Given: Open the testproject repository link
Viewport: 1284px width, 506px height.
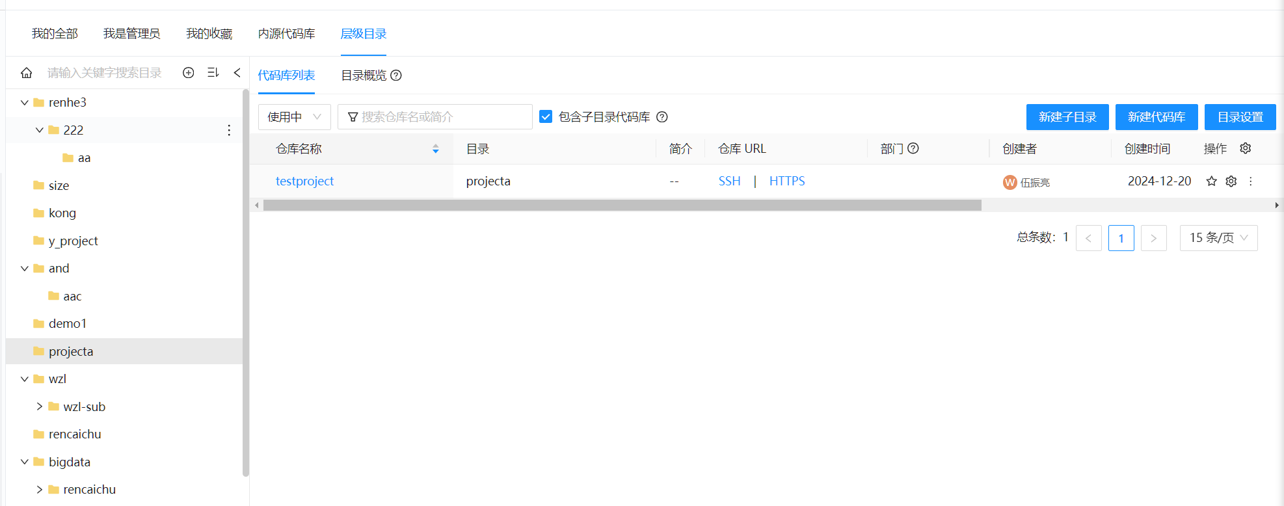Looking at the screenshot, I should tap(304, 181).
